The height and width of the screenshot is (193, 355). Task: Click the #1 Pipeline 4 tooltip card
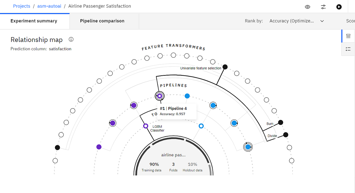click(177, 111)
